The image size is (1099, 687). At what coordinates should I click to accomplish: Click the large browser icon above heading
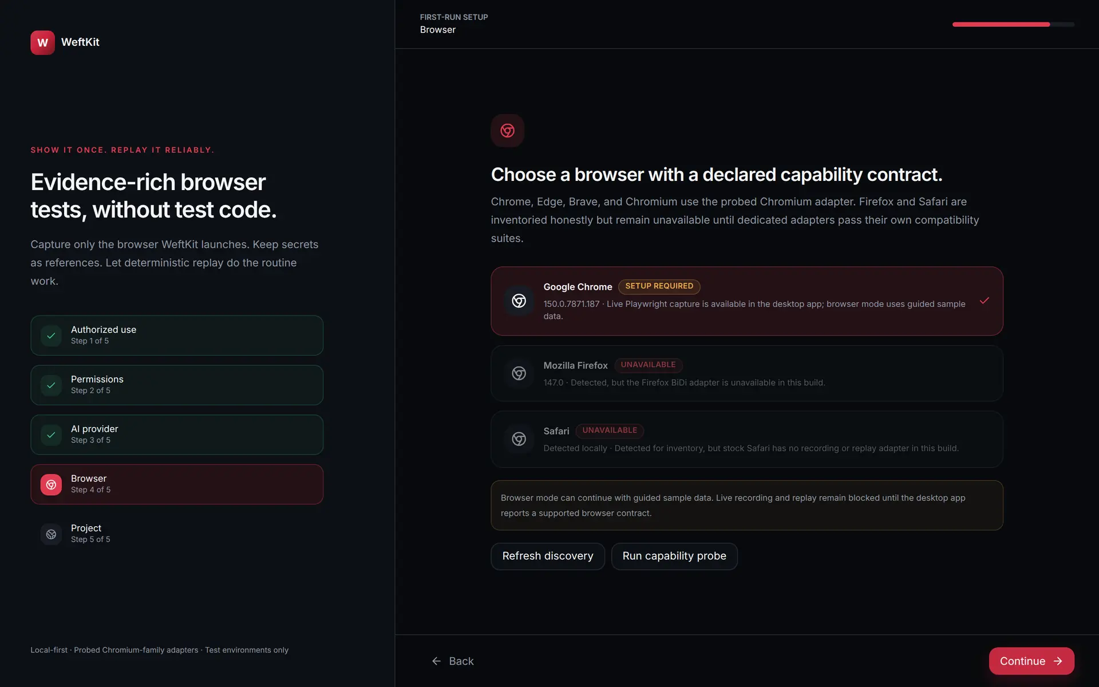[x=507, y=131]
